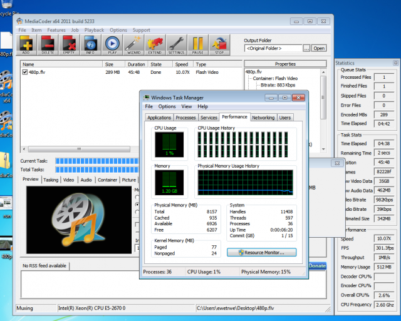The image size is (401, 321).
Task: Click the ADD toolbar icon in MediaCoder
Action: click(26, 44)
